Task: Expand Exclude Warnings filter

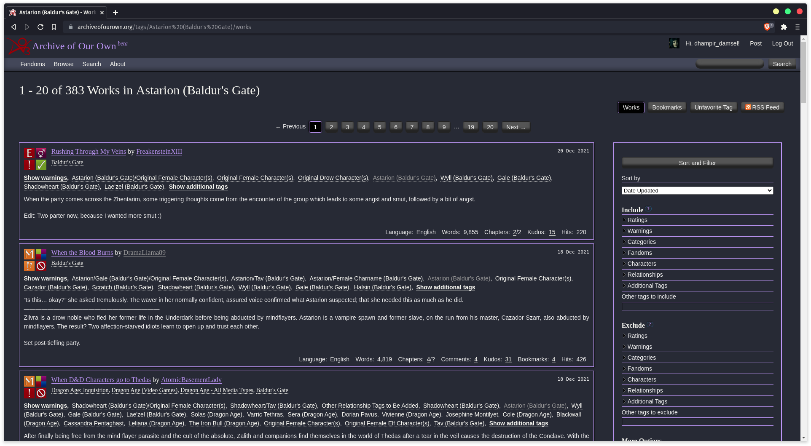Action: click(697, 347)
